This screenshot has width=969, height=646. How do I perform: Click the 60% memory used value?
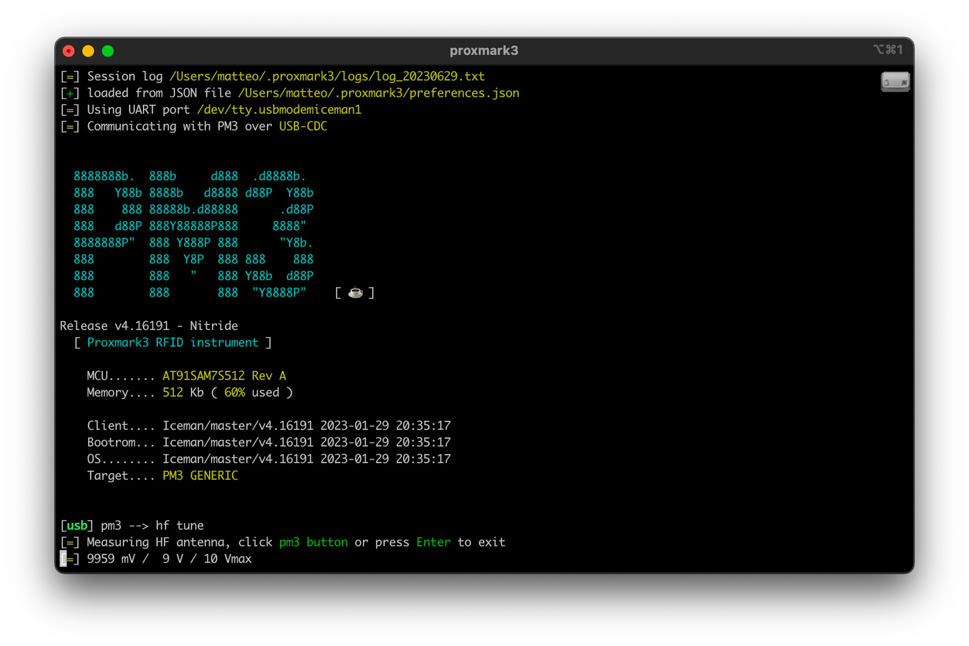click(x=235, y=392)
